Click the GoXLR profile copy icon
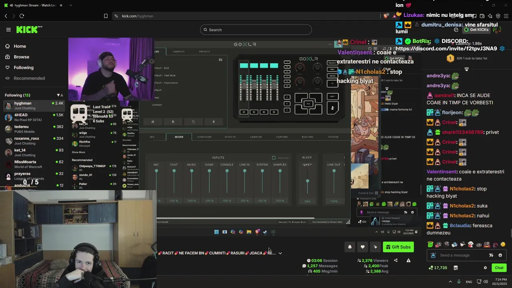512x288 pixels. tap(193, 122)
